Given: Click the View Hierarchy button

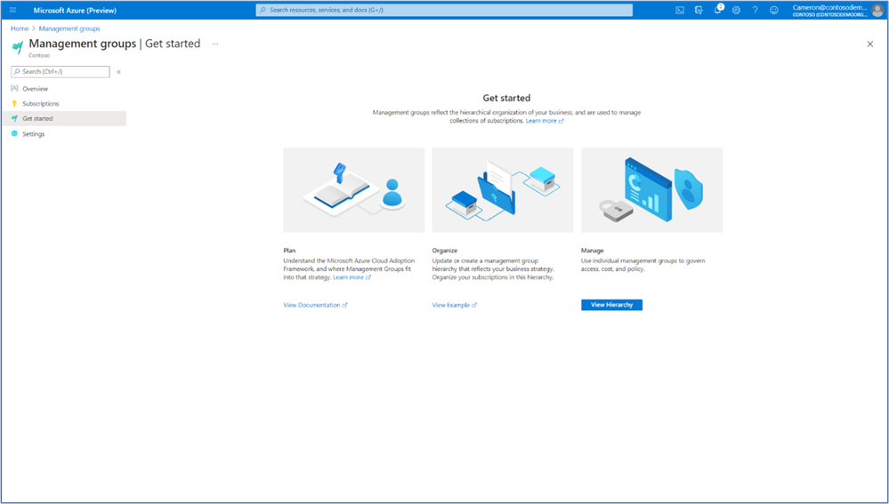Looking at the screenshot, I should [611, 305].
